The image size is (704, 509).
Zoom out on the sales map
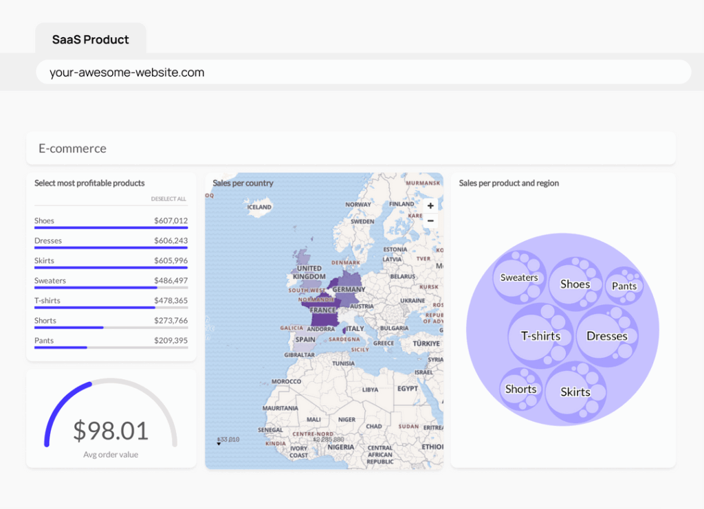pyautogui.click(x=430, y=220)
